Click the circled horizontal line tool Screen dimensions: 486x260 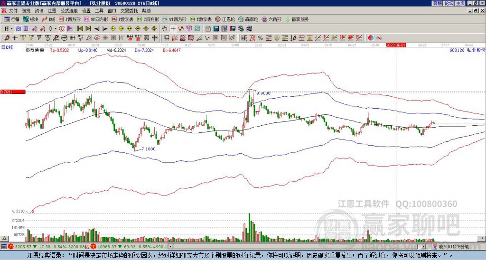[64, 38]
